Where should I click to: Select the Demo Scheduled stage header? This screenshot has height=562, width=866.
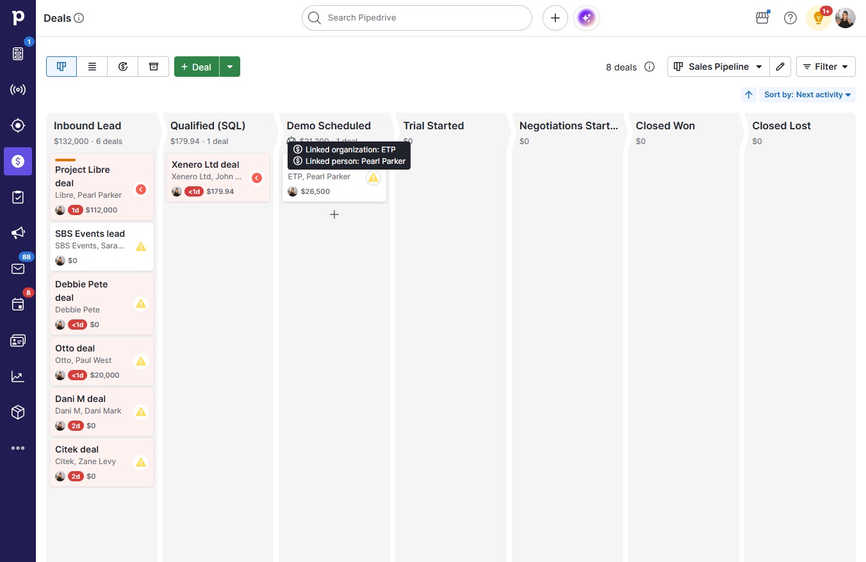pos(329,125)
